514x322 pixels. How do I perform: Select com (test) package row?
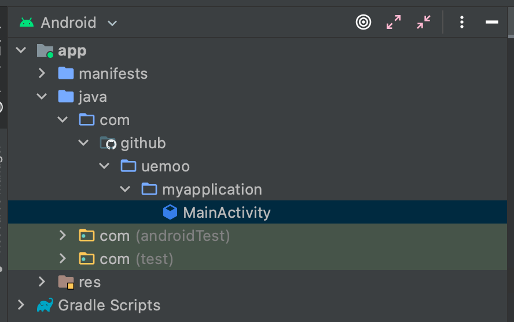(258, 259)
